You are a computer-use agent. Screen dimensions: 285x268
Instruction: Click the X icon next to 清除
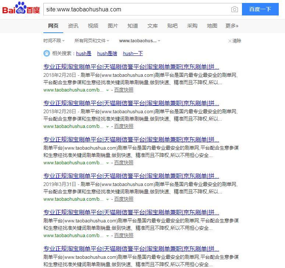(230, 41)
